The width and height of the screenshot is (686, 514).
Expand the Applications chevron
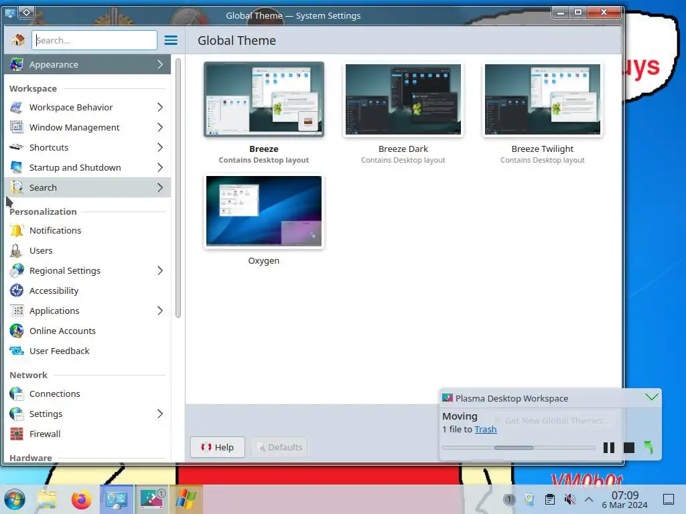[160, 311]
